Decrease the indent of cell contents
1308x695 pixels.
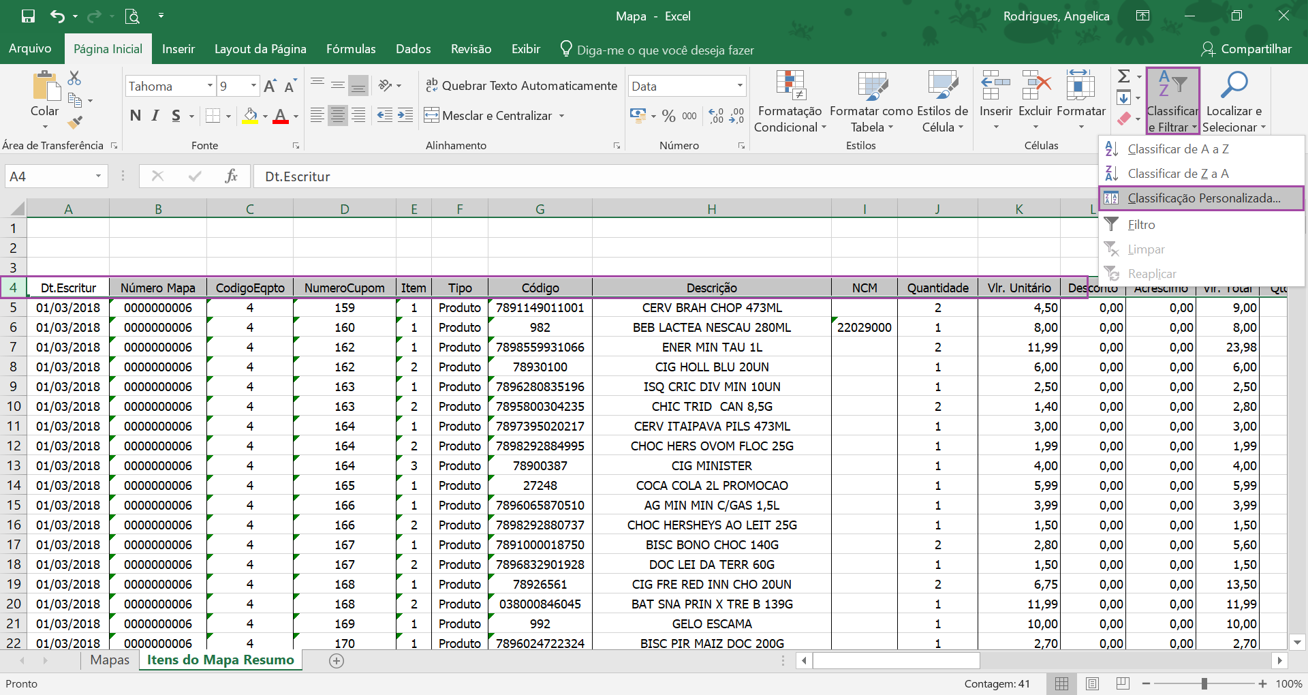tap(384, 116)
